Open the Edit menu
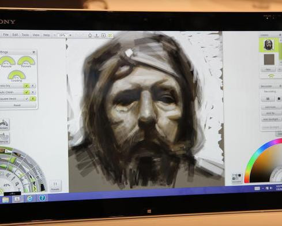The width and height of the screenshot is (282, 226). click(x=15, y=35)
